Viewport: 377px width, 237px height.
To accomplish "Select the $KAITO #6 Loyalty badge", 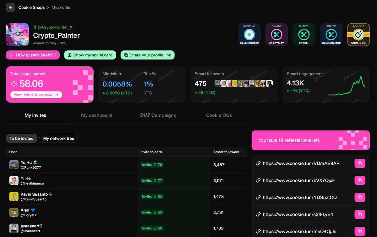I will point(276,35).
